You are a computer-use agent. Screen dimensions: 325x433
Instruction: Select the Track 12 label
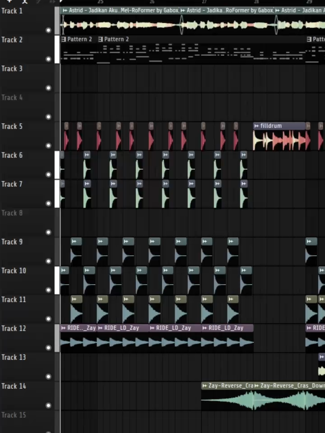(x=14, y=328)
